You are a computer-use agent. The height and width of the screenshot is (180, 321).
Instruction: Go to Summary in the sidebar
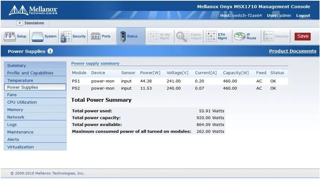point(35,65)
